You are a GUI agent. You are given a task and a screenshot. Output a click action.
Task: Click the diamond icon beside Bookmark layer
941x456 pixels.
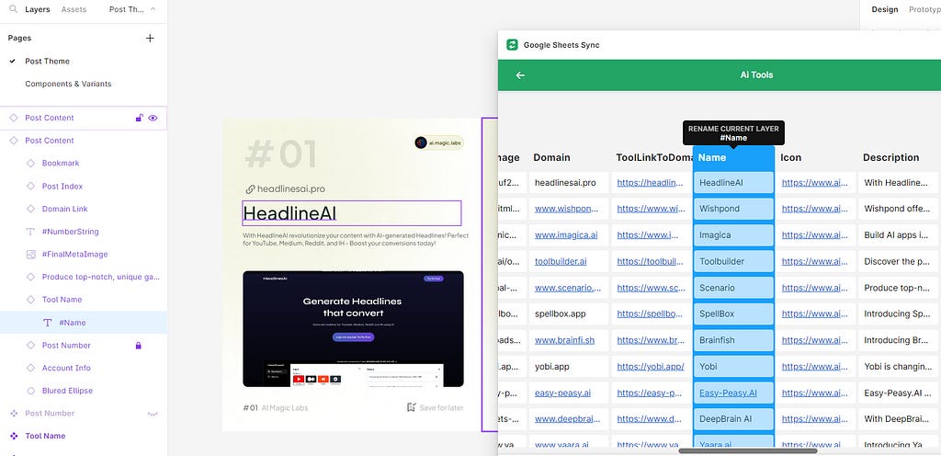pyautogui.click(x=30, y=164)
